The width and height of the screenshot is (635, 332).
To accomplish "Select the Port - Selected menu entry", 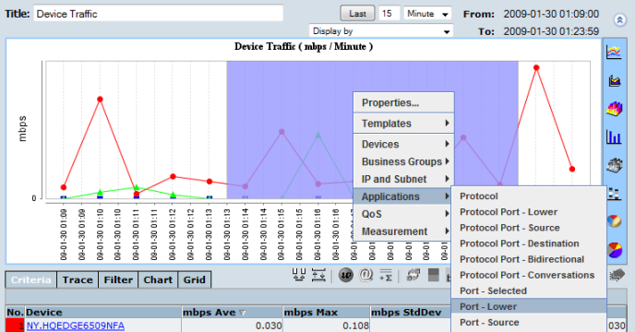I will click(x=529, y=290).
